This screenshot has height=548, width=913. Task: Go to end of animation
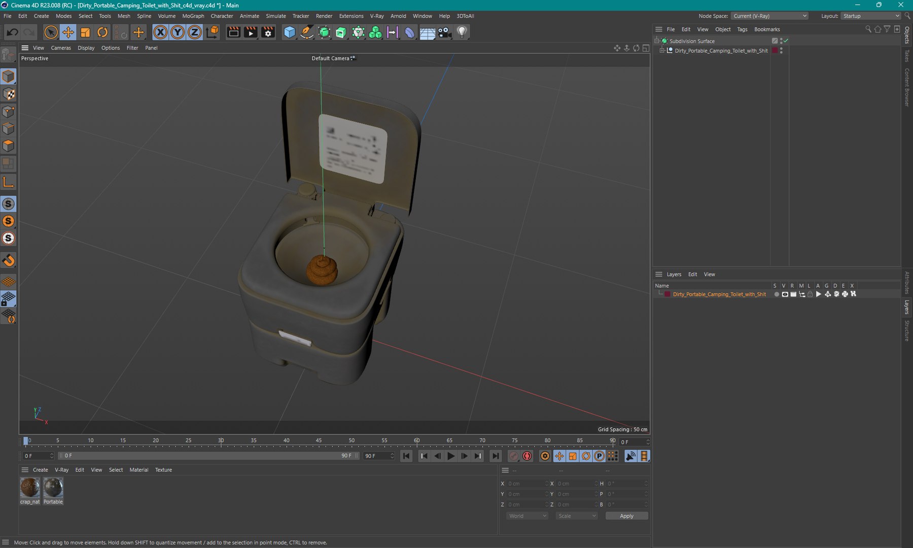(x=495, y=456)
